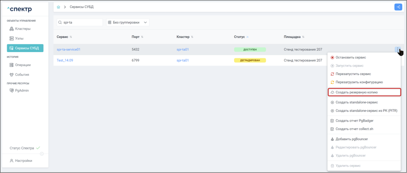Open Настройки in the sidebar
This screenshot has height=173, width=407.
(x=24, y=160)
